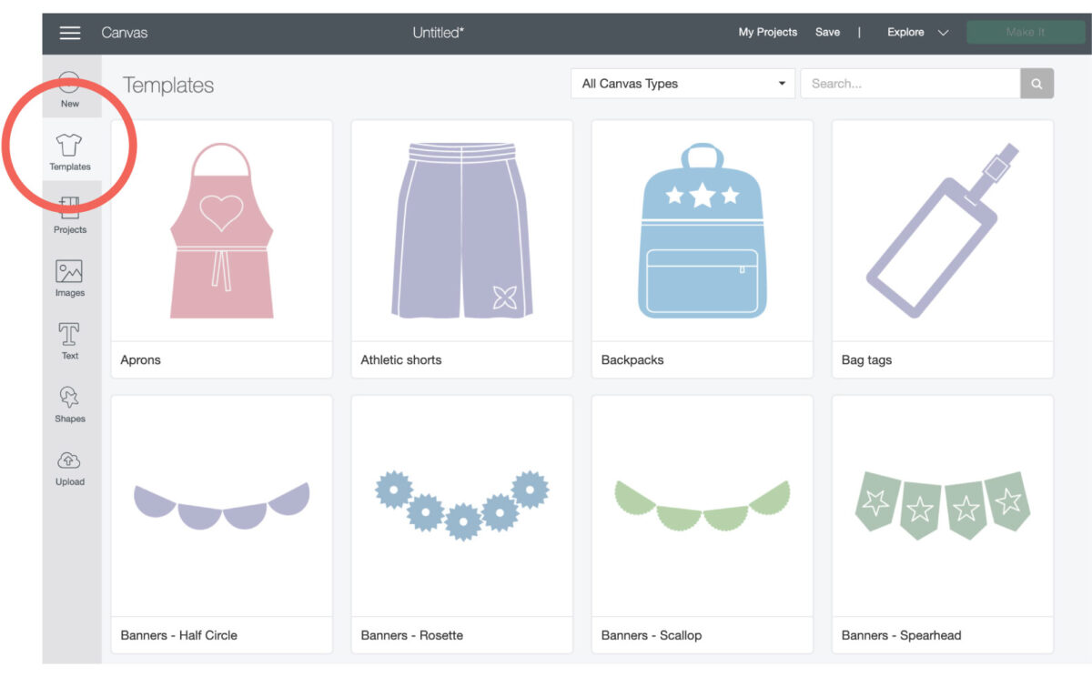Pick the Banners - Spearhead thumbnail

pyautogui.click(x=943, y=506)
